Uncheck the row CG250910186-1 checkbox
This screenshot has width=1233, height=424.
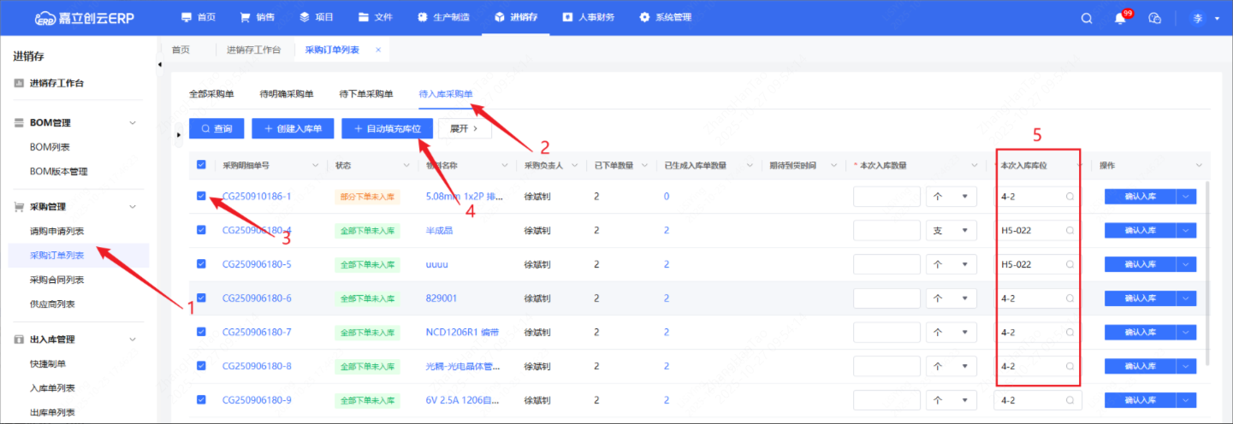click(x=201, y=196)
